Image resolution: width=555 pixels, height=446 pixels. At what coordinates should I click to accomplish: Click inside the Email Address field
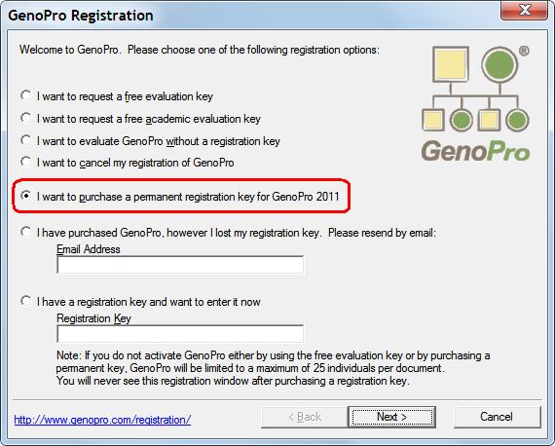point(180,265)
